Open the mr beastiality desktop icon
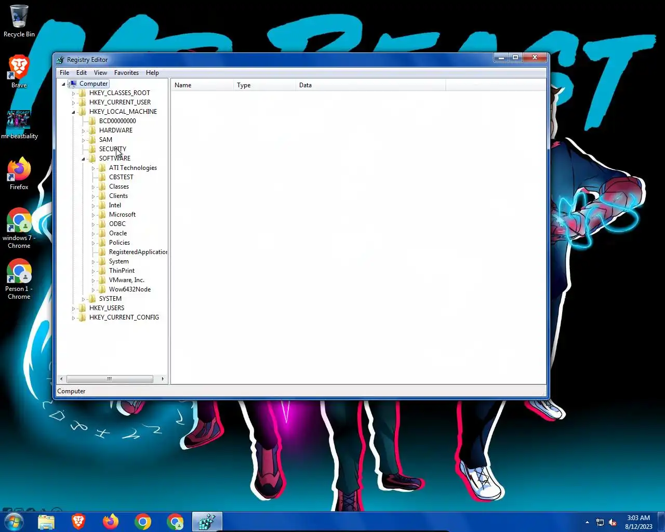 click(19, 125)
